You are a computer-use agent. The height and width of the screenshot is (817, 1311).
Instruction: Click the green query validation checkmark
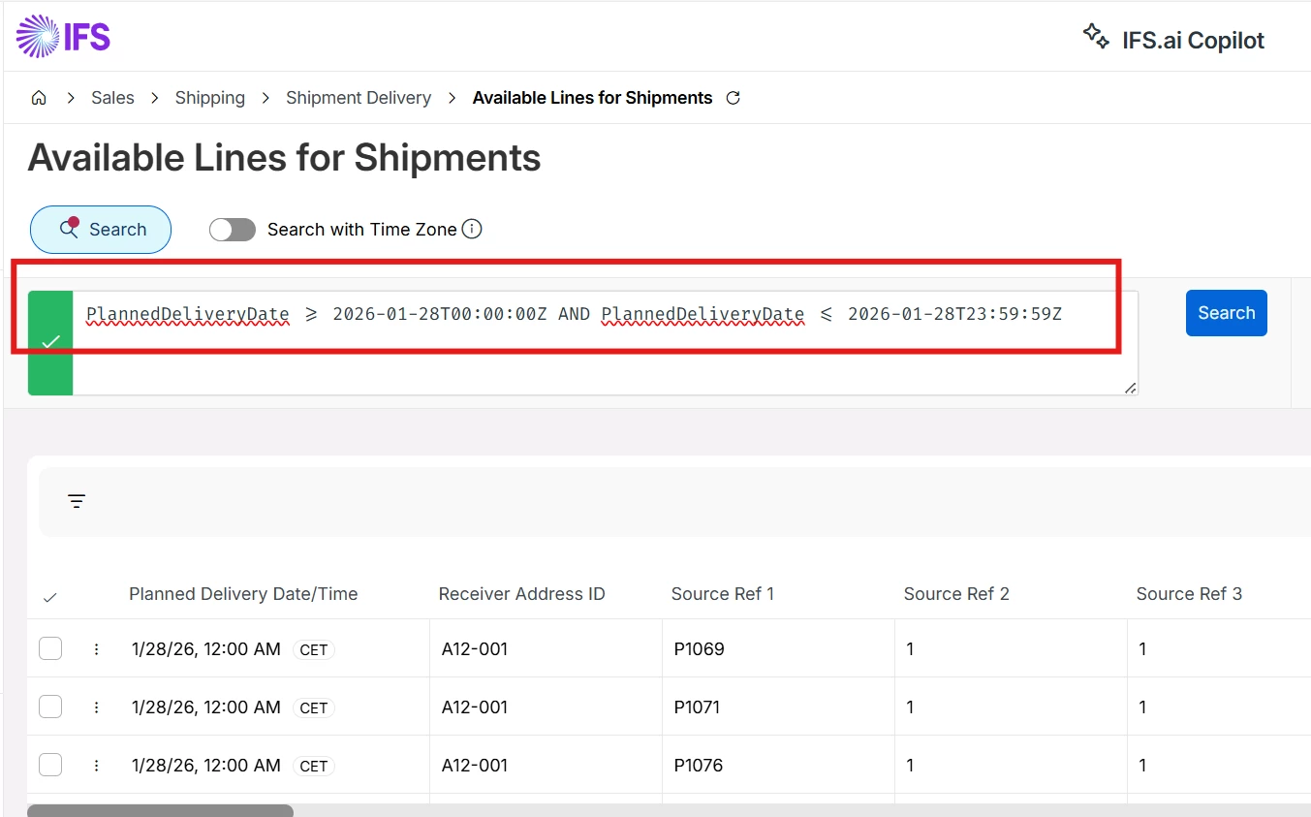(50, 342)
